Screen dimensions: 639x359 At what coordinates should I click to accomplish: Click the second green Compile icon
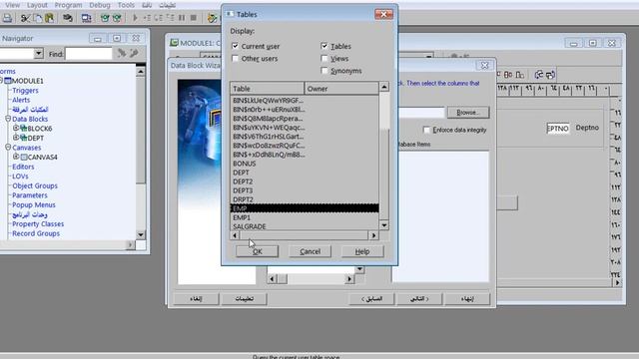pos(117,18)
